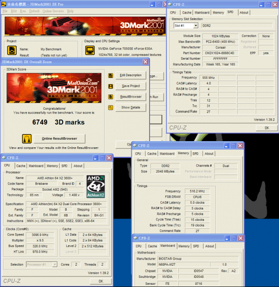Click the Max Bandwidth PC2-6400 field
Image resolution: width=279 pixels, height=287 pixels.
[x=221, y=42]
